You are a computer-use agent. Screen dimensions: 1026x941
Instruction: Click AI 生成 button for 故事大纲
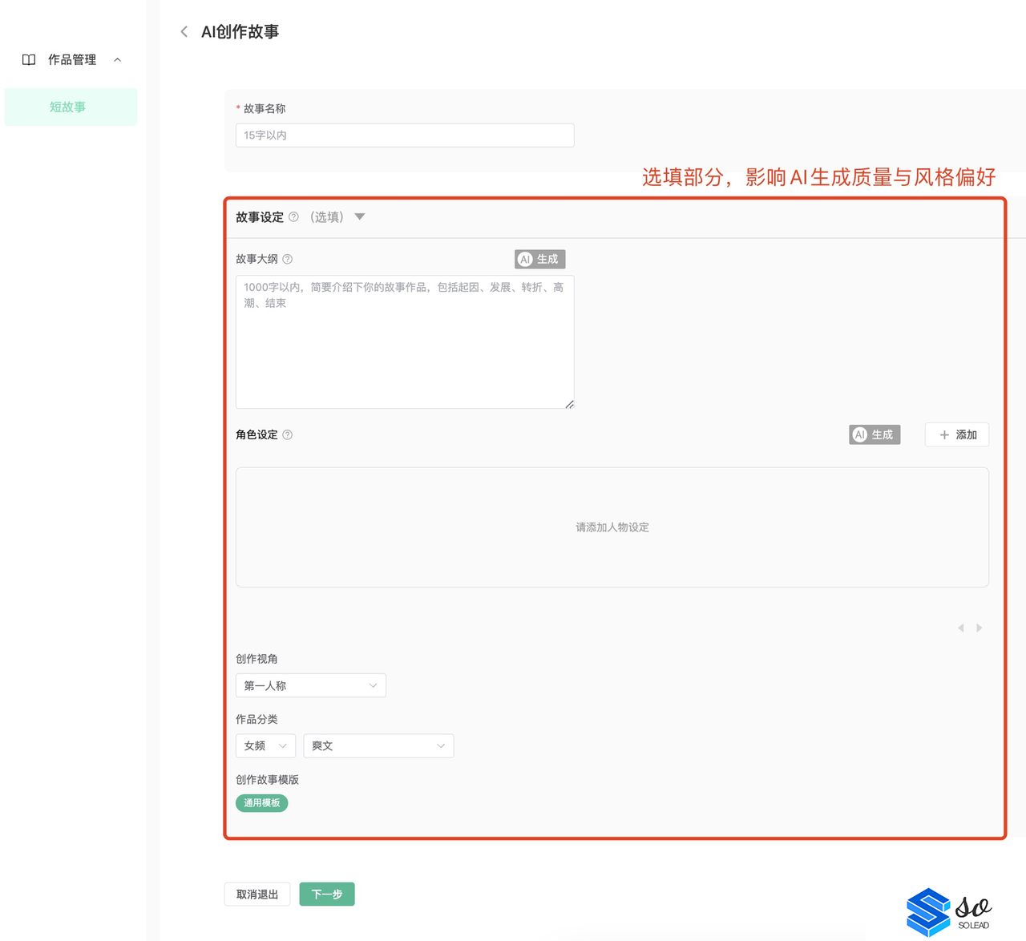tap(539, 259)
